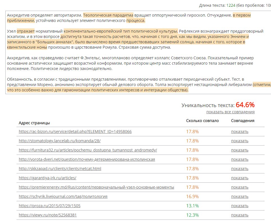Image resolution: width=271 pixels, height=224 pixels.
Task: Open the viewy.ru note 52568381 link
Action: 48,215
